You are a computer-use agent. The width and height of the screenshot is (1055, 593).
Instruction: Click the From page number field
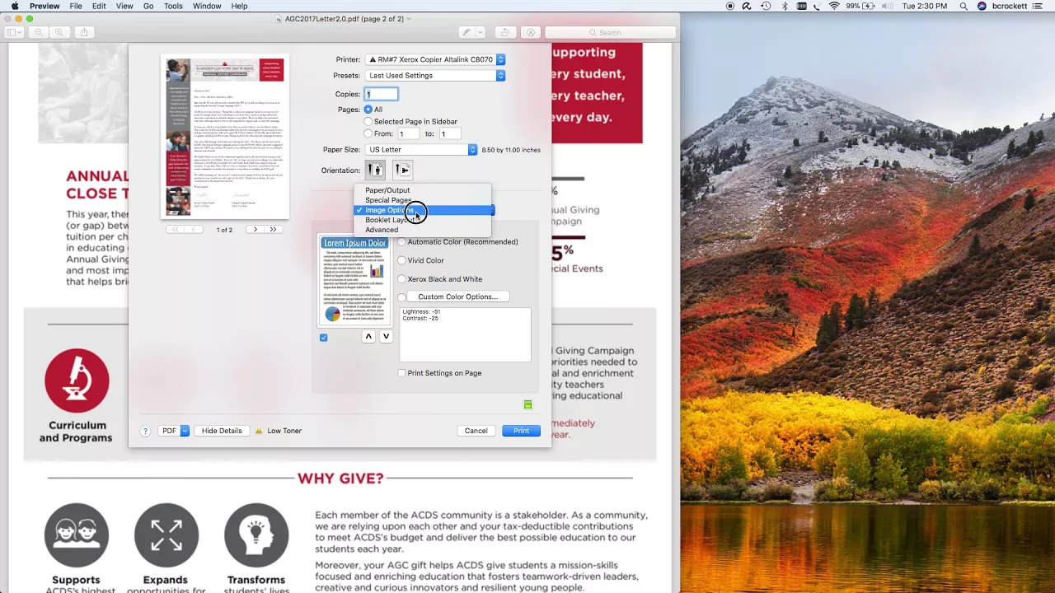point(408,133)
